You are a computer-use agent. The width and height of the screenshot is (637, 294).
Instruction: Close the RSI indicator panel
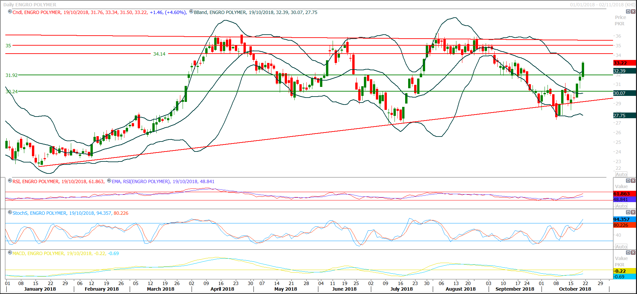click(x=633, y=180)
